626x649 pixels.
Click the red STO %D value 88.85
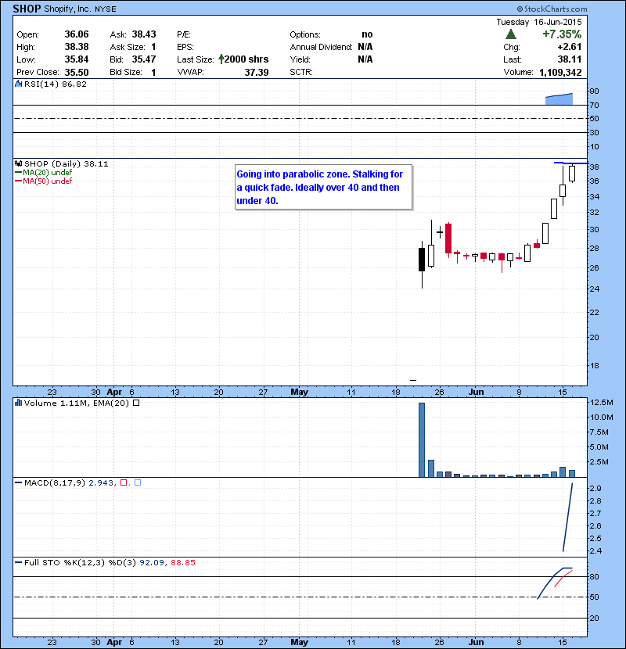(x=182, y=562)
